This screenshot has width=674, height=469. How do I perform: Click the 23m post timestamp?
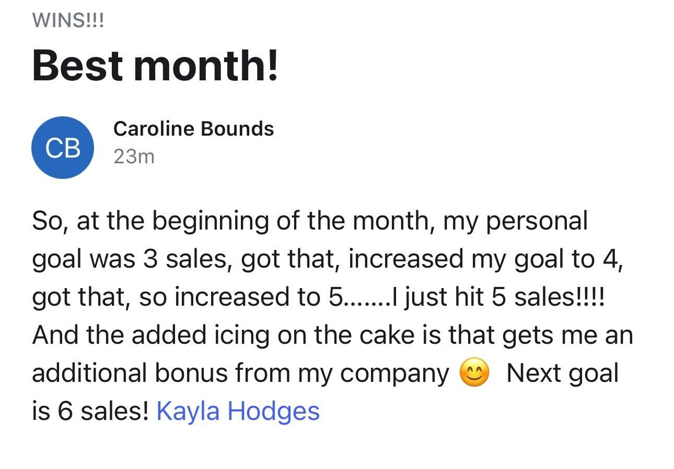134,156
